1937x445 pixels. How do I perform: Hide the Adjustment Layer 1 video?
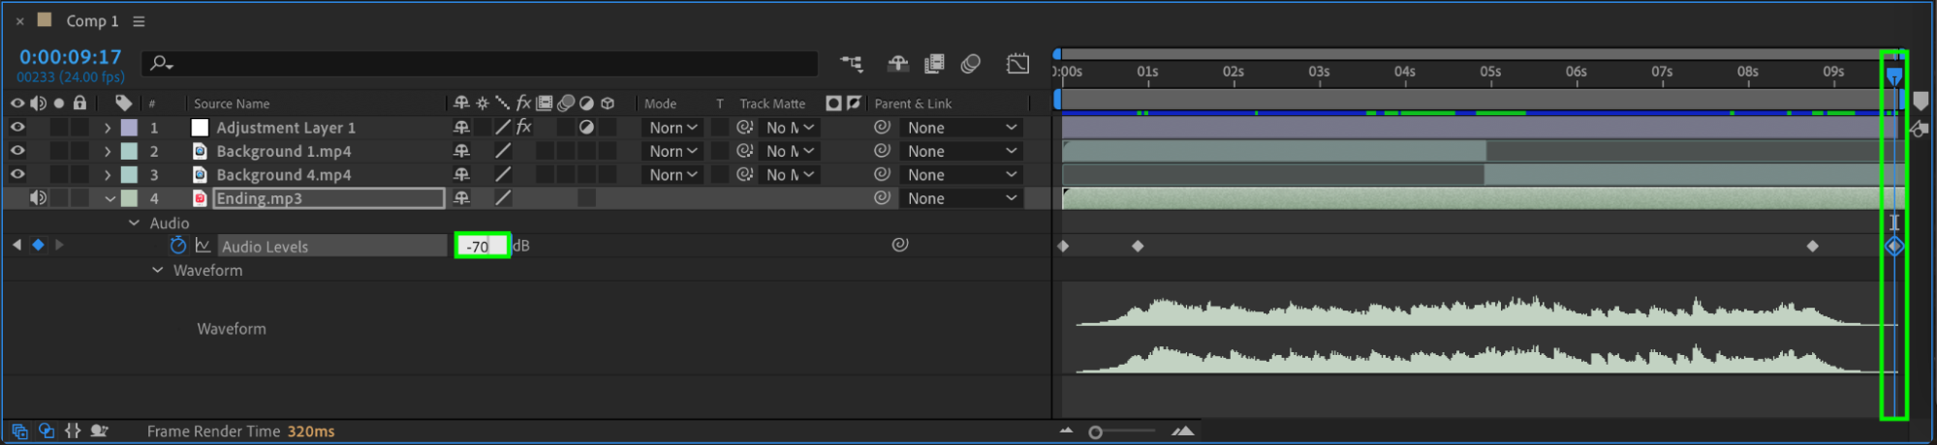click(17, 128)
